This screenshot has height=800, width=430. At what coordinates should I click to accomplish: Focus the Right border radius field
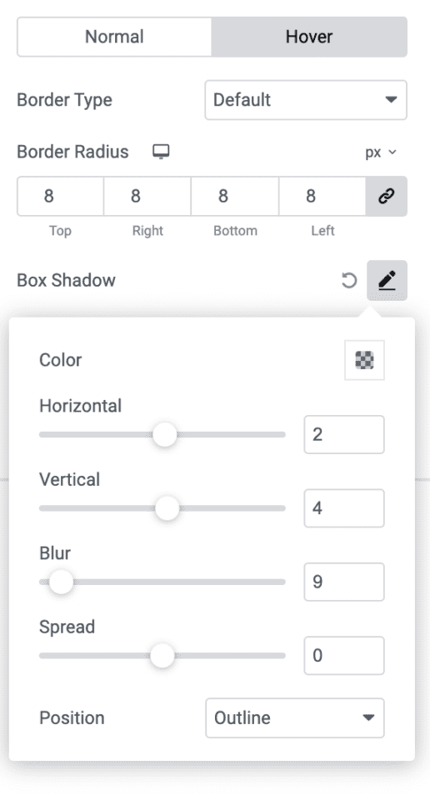click(147, 196)
